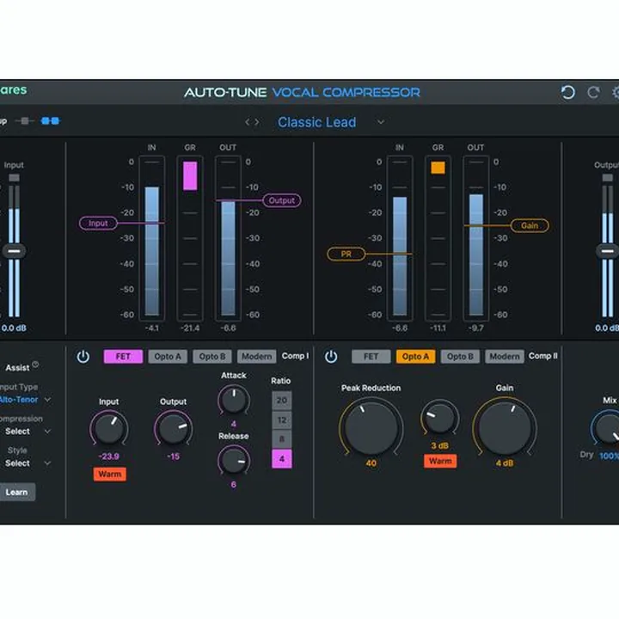Choose Opto A mode for Comp II
The image size is (619, 619).
415,357
